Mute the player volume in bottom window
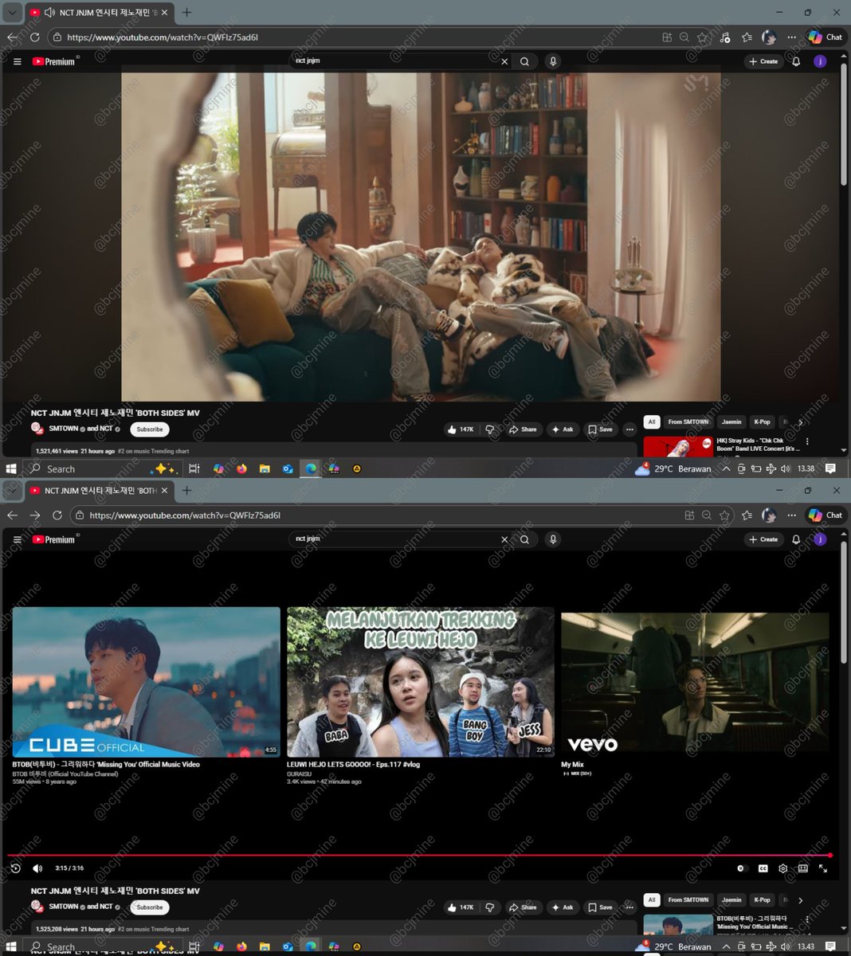 tap(37, 868)
